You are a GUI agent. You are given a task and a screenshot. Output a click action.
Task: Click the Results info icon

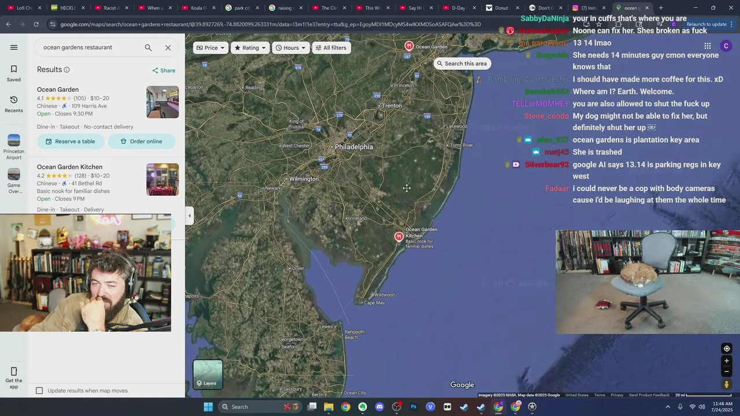click(66, 70)
